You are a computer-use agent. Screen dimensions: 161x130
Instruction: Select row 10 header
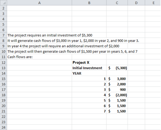[3, 52]
